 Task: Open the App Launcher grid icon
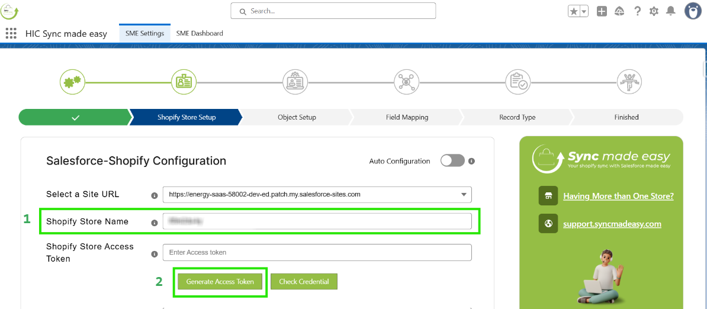pos(11,34)
